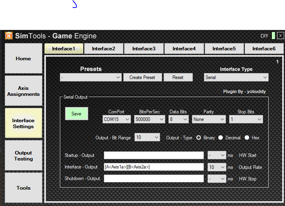Image resolution: width=285 pixels, height=206 pixels.
Task: Expand the Presets dropdown
Action: pos(91,77)
